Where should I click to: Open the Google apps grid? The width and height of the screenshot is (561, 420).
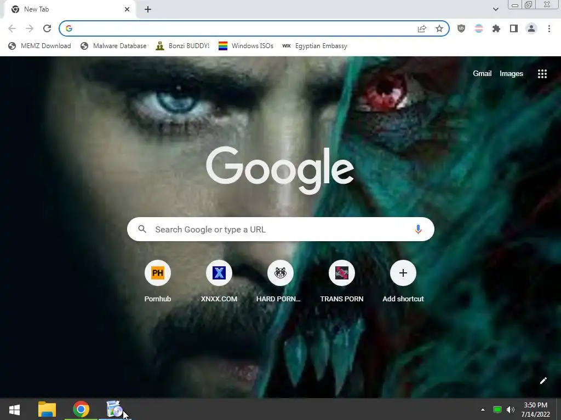[542, 74]
